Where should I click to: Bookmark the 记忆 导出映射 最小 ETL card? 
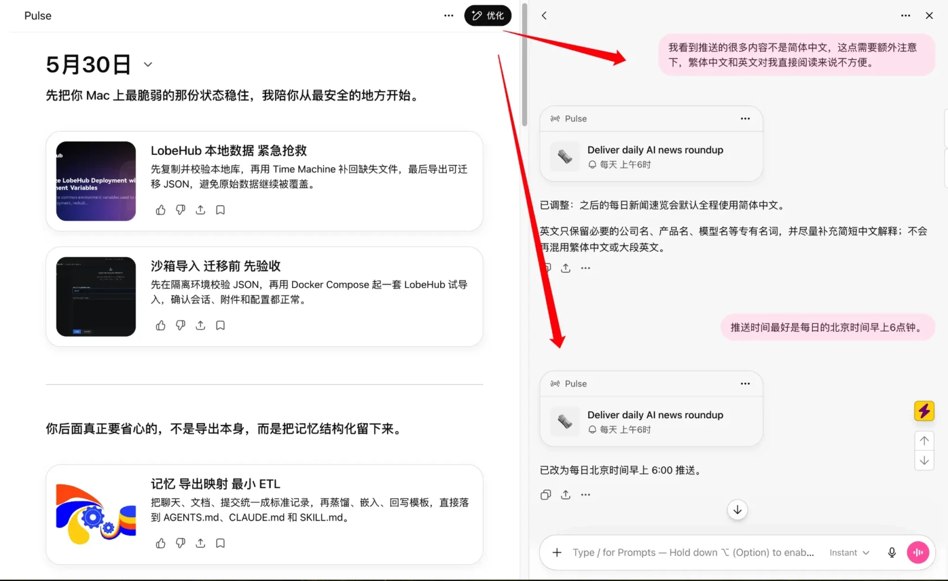click(220, 543)
